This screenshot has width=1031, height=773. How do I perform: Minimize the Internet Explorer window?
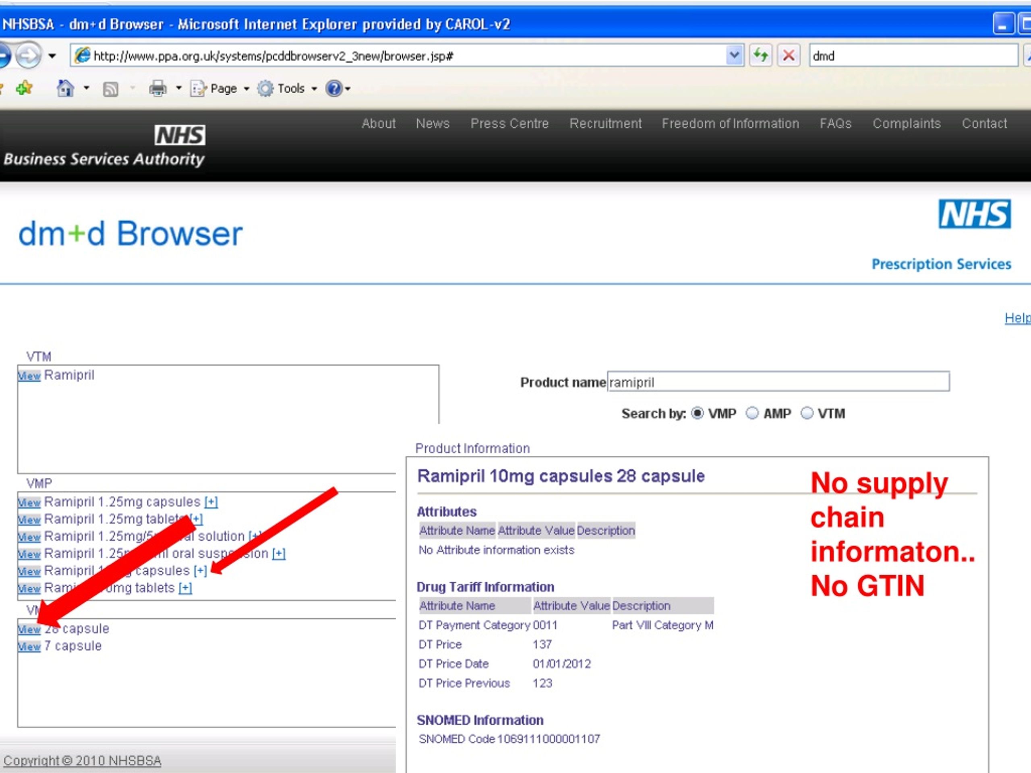1004,24
